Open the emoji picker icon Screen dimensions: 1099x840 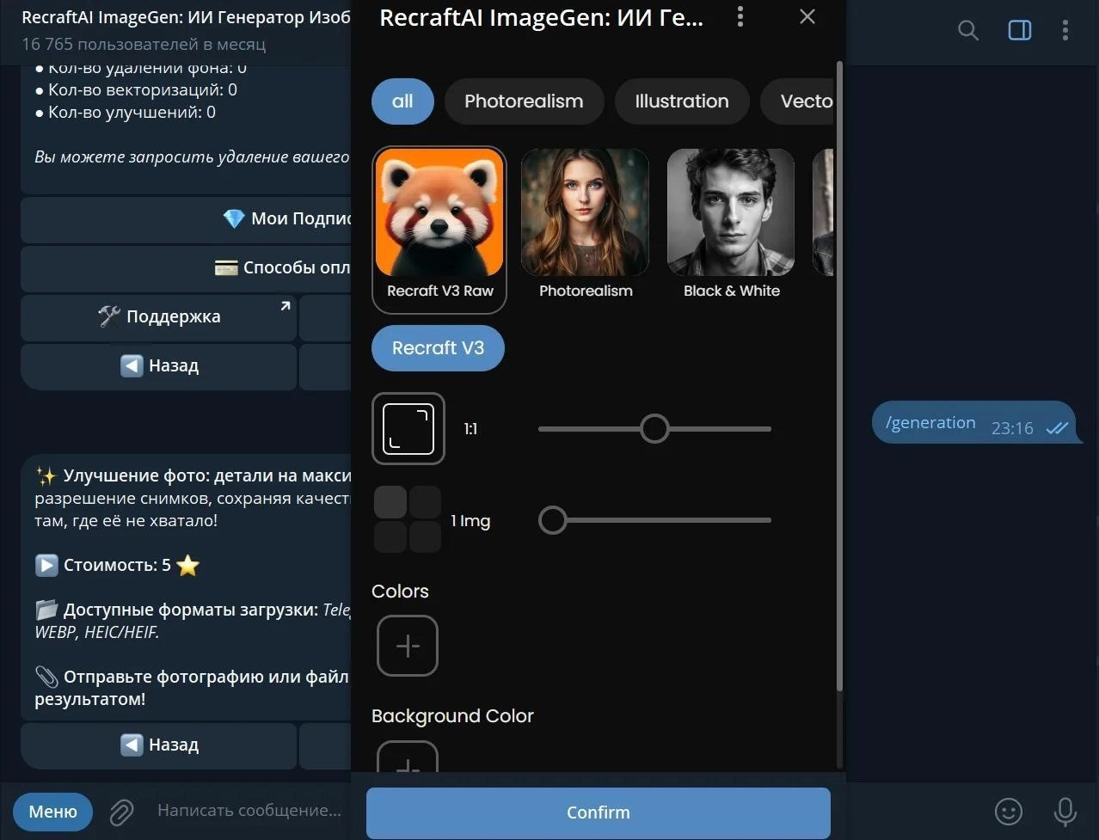pos(1008,812)
